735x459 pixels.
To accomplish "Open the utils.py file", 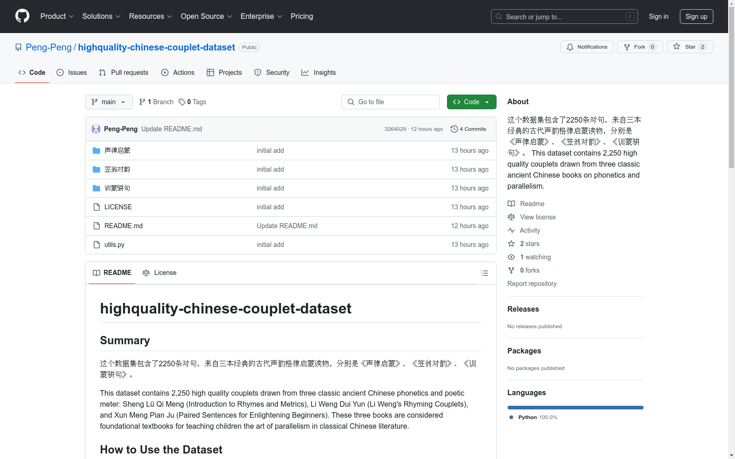I will (114, 245).
